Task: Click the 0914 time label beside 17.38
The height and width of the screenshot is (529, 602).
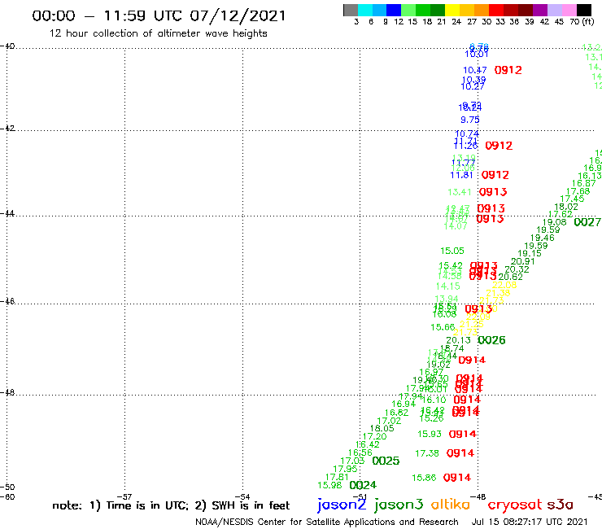Action: 460,453
